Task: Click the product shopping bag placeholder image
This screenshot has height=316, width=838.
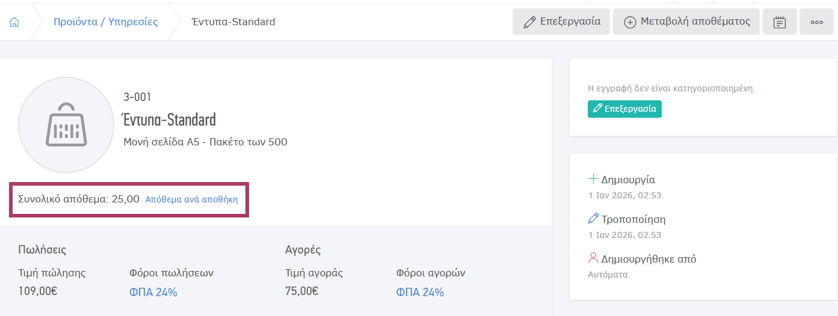Action: coord(67,125)
